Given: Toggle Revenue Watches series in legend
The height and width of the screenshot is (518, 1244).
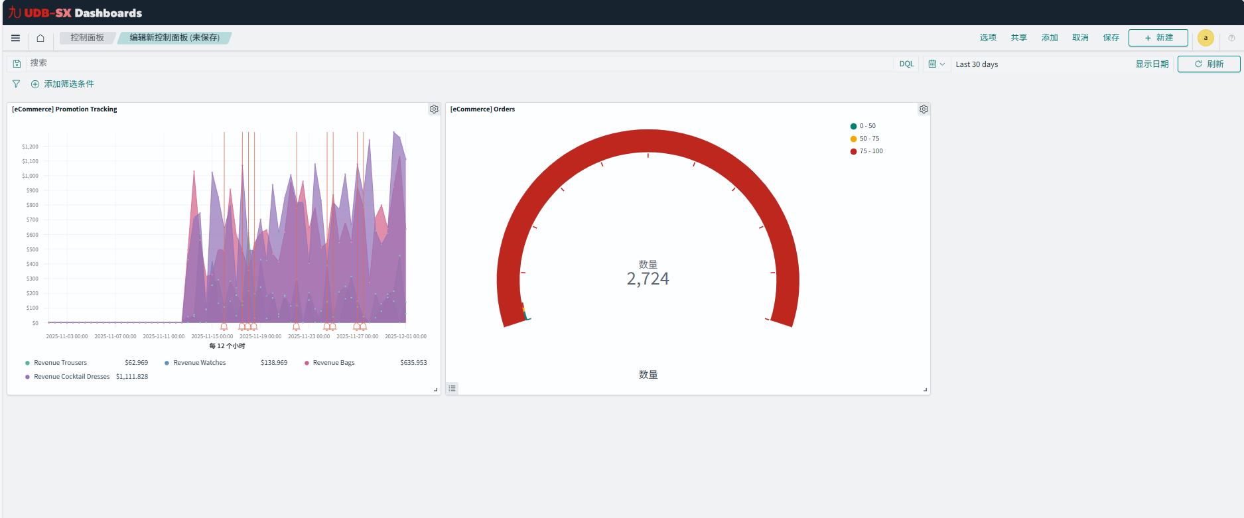Looking at the screenshot, I should [199, 363].
